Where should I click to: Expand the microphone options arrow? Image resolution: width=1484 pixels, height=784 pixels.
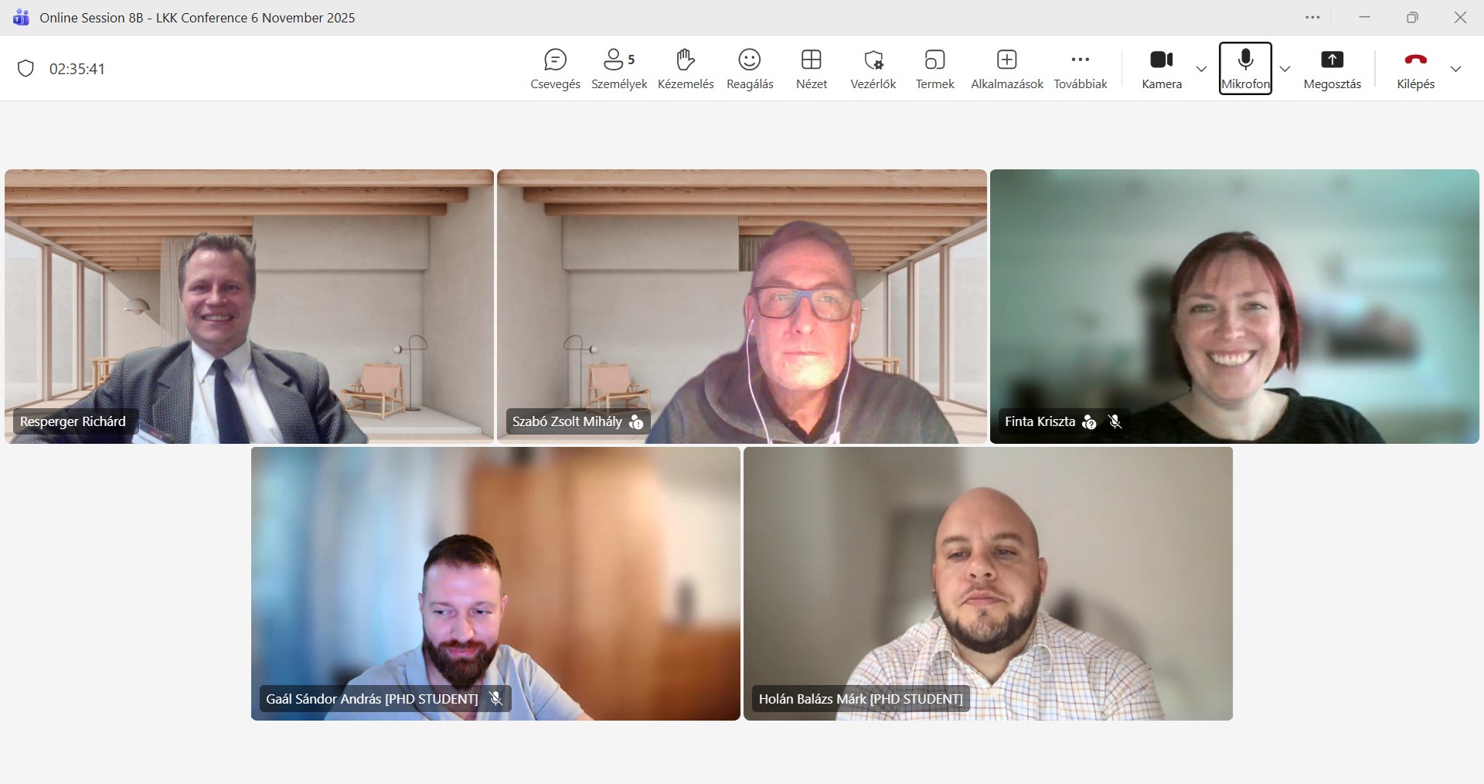1285,69
